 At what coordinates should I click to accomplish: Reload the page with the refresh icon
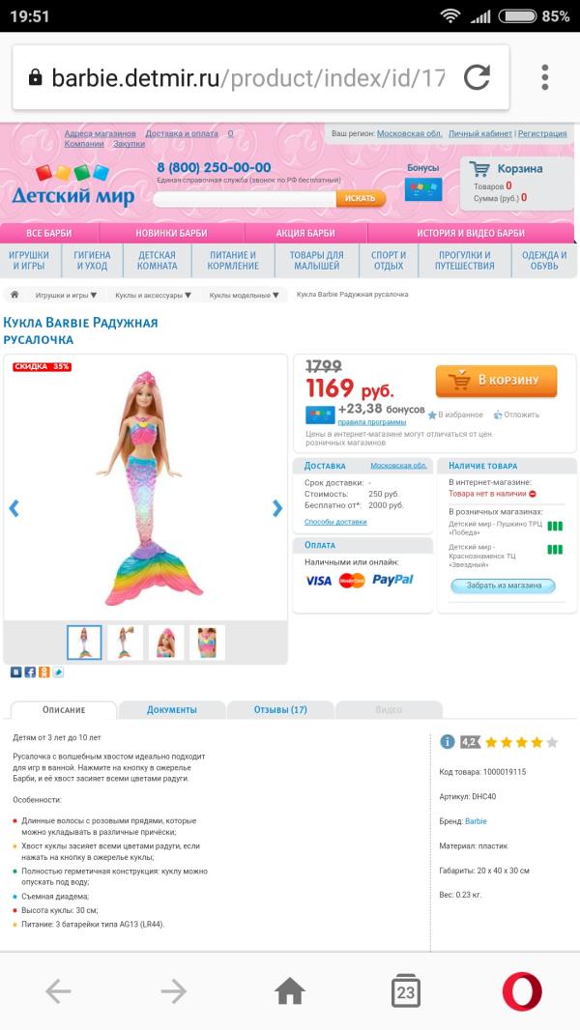click(x=477, y=77)
